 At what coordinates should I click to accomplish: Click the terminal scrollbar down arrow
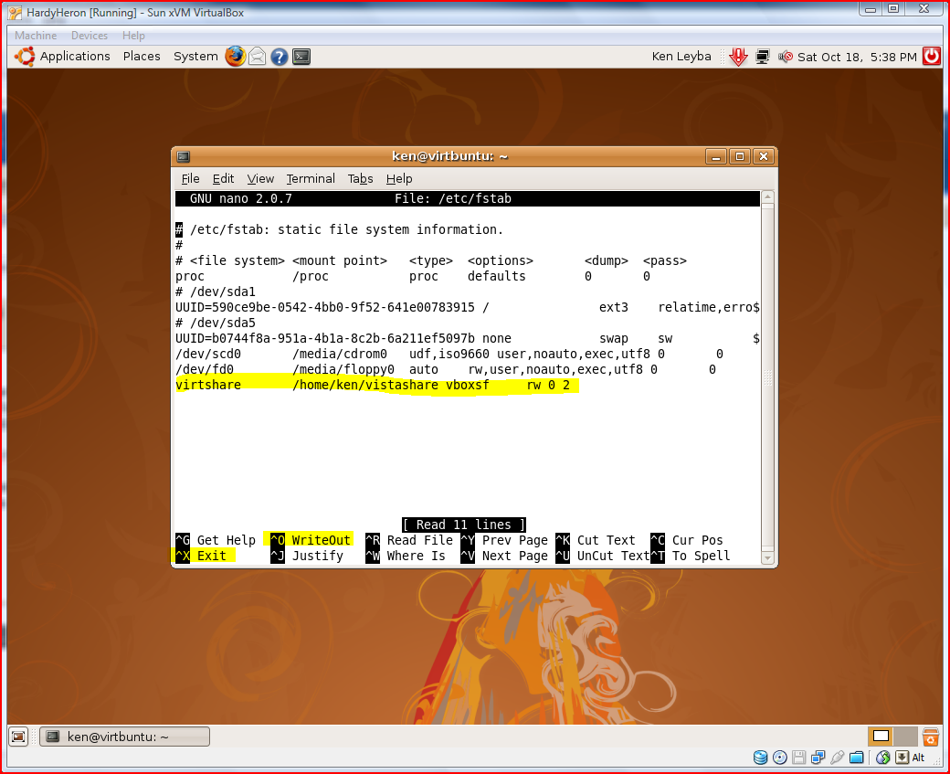[x=767, y=557]
